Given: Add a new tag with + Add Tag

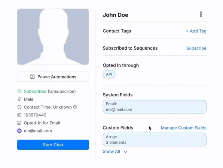Looking at the screenshot, I should [196, 31].
